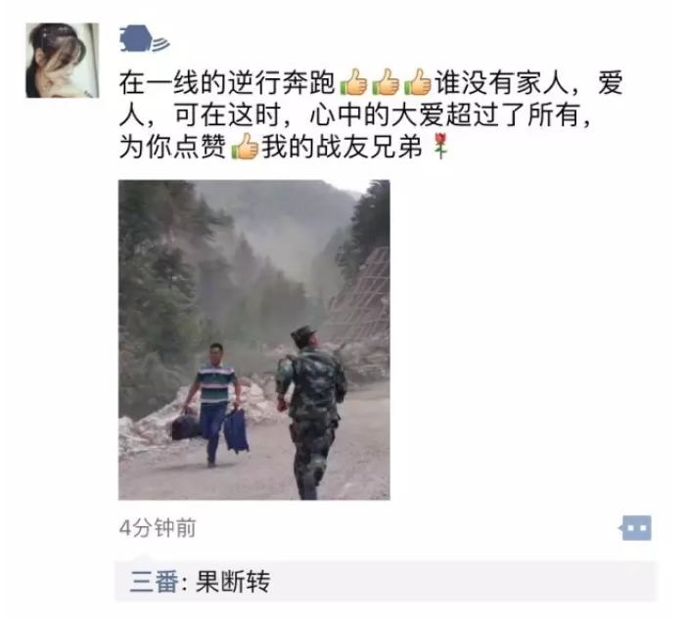Click the 4分钟前 timestamp

[x=158, y=528]
